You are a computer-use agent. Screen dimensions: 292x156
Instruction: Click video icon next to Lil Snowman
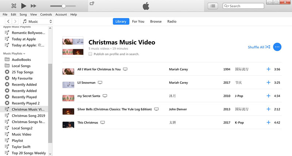click(x=100, y=82)
